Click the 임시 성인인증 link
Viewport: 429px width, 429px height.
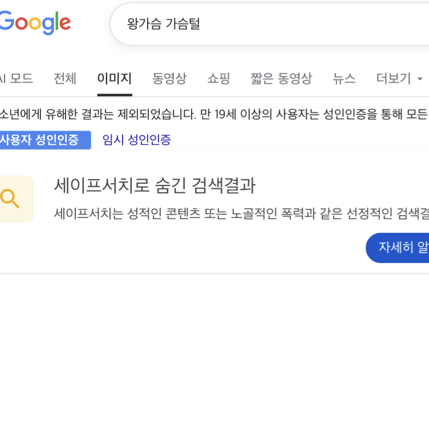136,140
